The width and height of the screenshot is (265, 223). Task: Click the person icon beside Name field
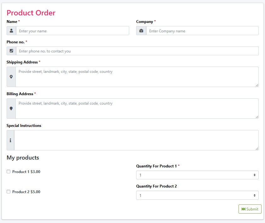click(x=11, y=31)
